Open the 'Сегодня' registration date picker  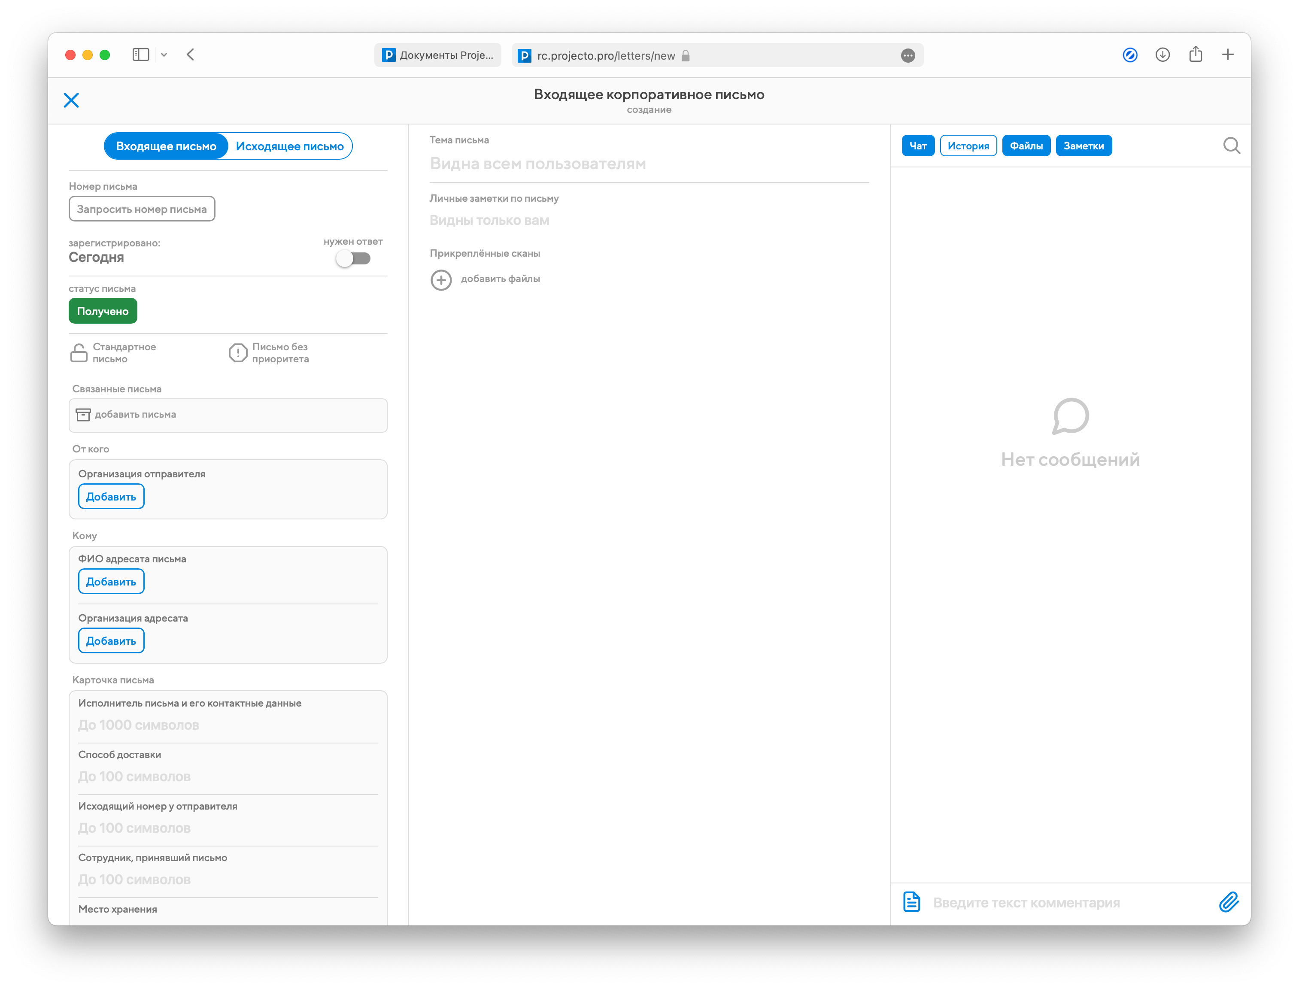[97, 257]
